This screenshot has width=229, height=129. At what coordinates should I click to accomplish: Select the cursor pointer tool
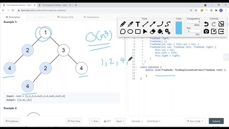[145, 32]
